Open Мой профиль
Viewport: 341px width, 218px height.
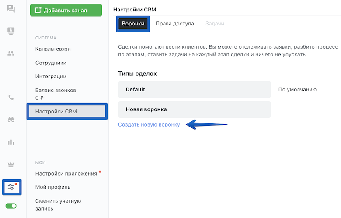[x=52, y=187]
